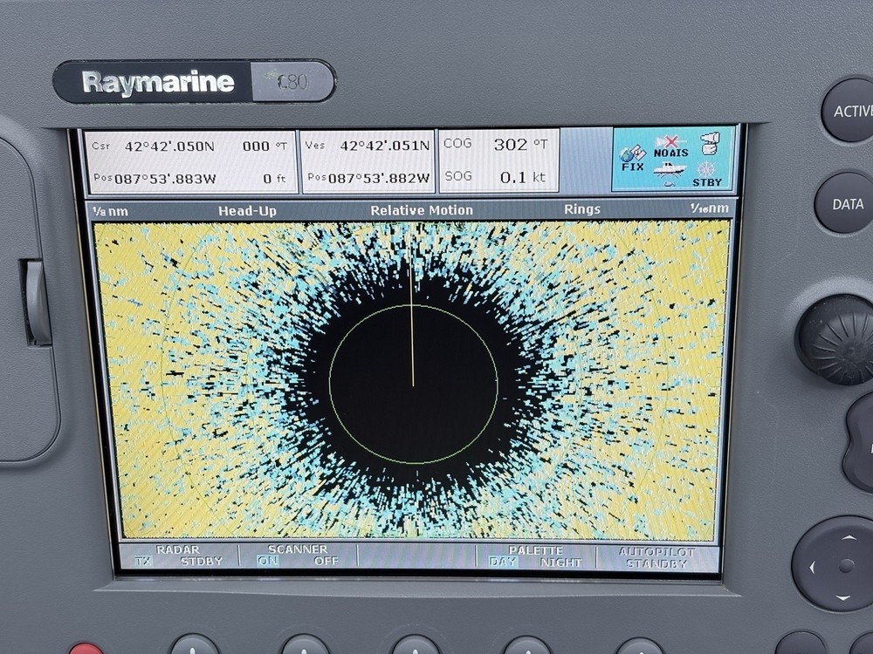Image resolution: width=873 pixels, height=654 pixels.
Task: Tap the autopilot STBY wheel icon
Action: point(707,174)
